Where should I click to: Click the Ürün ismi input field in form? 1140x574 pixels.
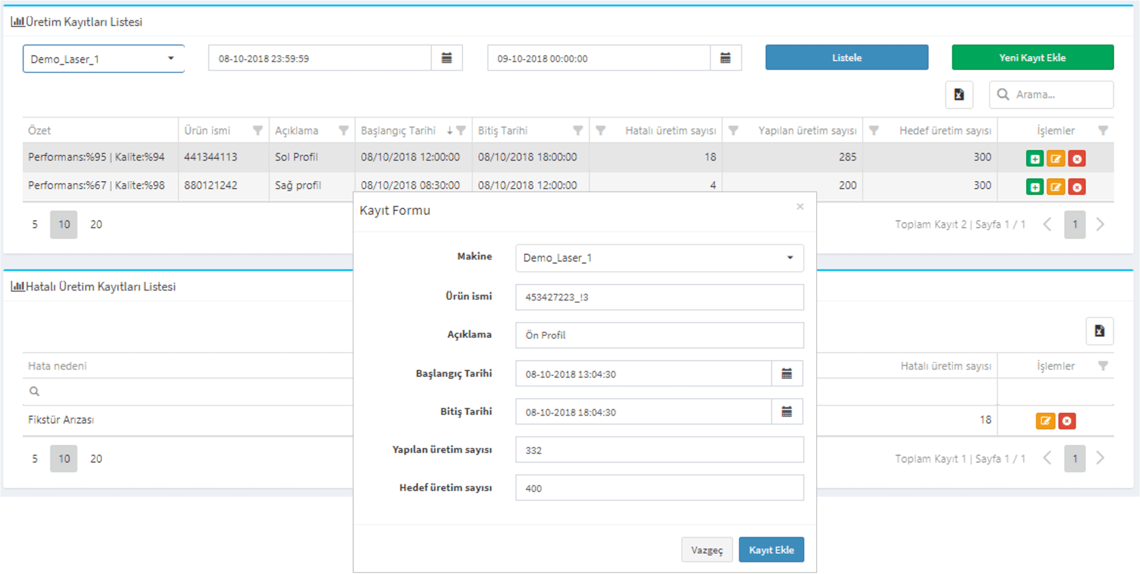pyautogui.click(x=659, y=297)
